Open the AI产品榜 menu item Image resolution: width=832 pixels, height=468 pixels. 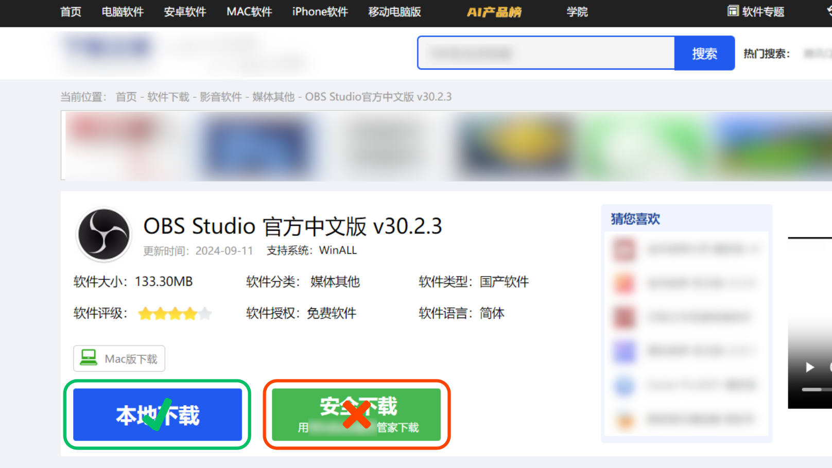[x=495, y=12]
